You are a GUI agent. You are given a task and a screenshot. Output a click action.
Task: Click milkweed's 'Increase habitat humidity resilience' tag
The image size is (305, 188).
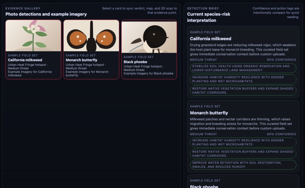(243, 79)
